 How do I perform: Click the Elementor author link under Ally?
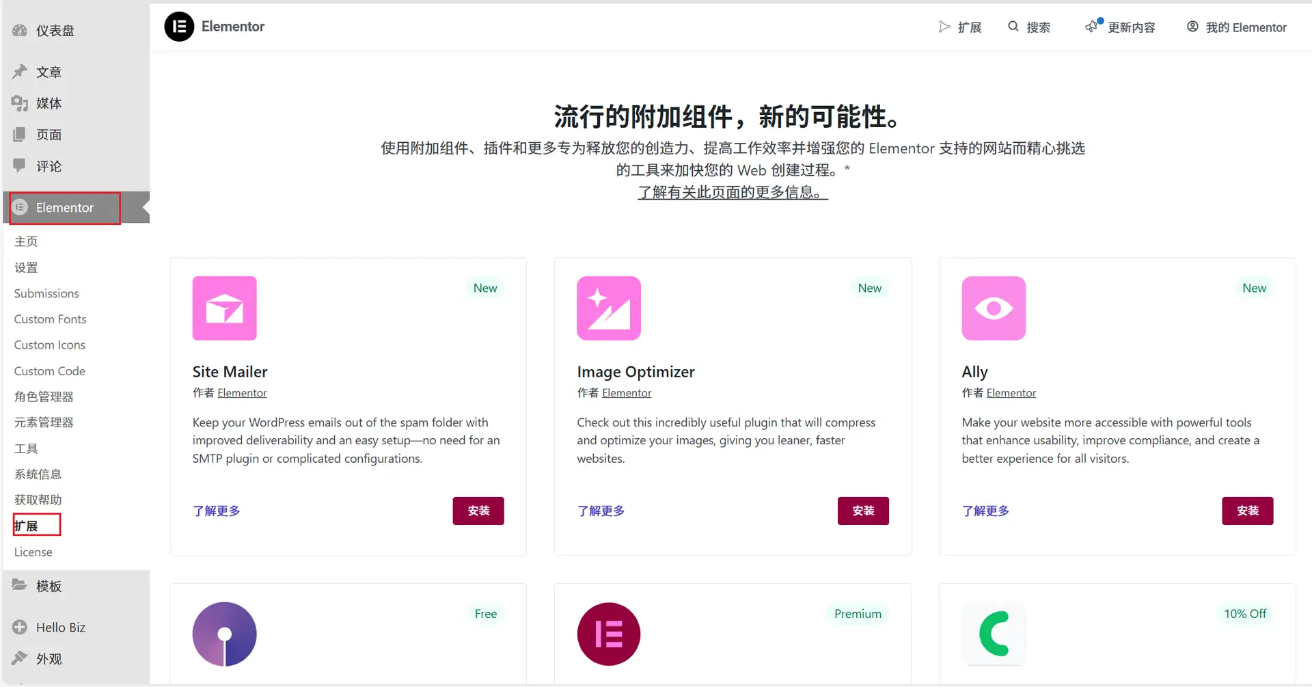coord(1011,393)
